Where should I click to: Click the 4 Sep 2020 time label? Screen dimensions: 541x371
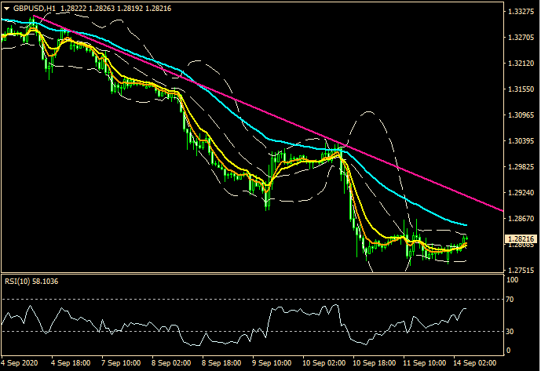tap(21, 364)
